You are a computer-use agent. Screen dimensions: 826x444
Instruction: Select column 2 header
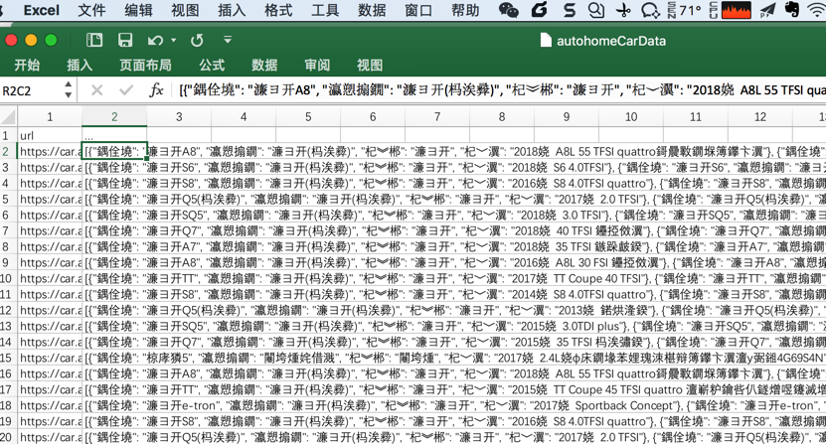(x=114, y=116)
